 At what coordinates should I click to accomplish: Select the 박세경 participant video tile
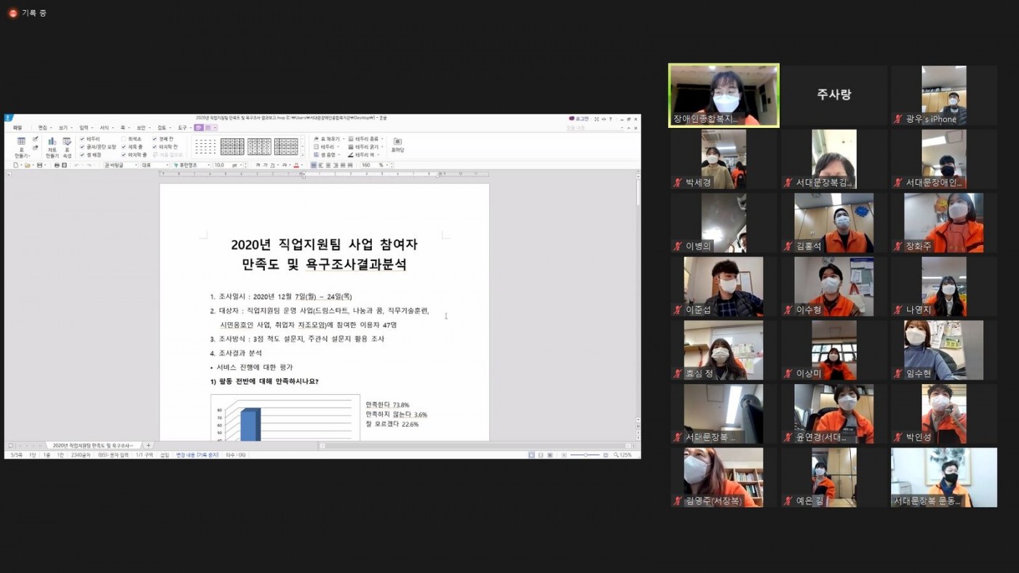click(723, 159)
